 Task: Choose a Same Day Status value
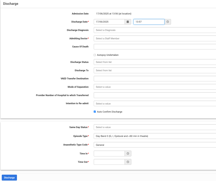pos(155,127)
